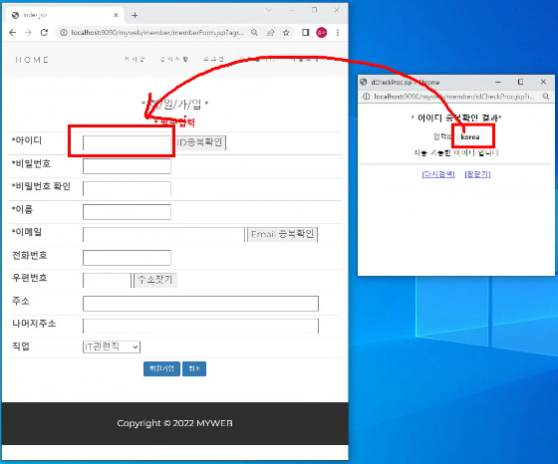Click the 다시검색 link in popup
Viewport: 558px width, 464px height.
click(x=438, y=174)
